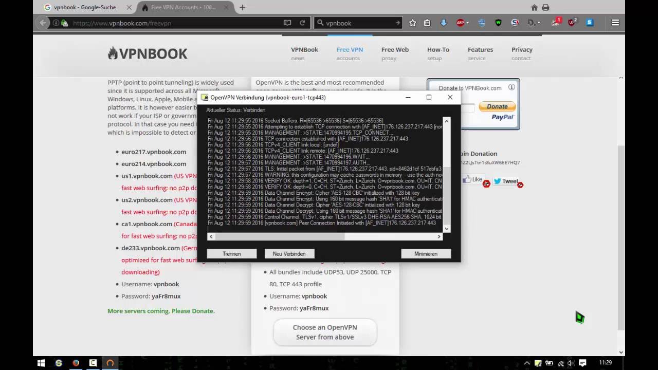The height and width of the screenshot is (370, 658).
Task: Click the VPNBOOK logo
Action: (x=148, y=53)
